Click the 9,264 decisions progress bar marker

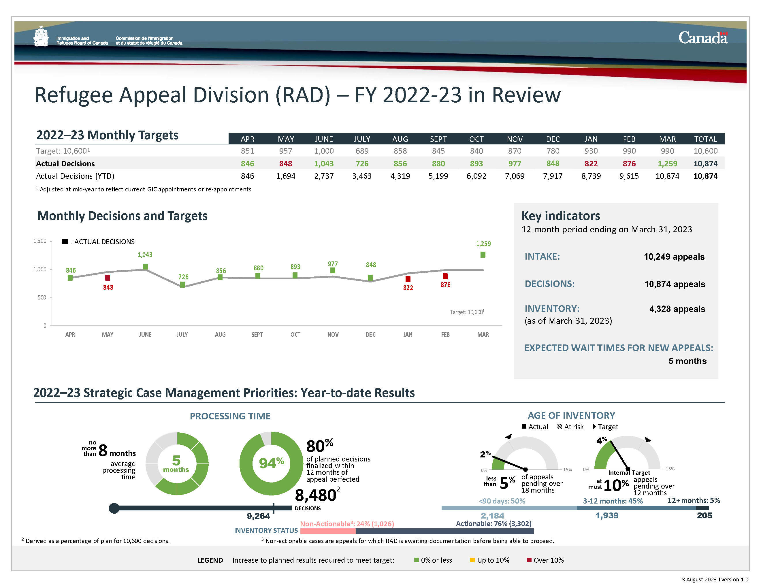[x=274, y=508]
